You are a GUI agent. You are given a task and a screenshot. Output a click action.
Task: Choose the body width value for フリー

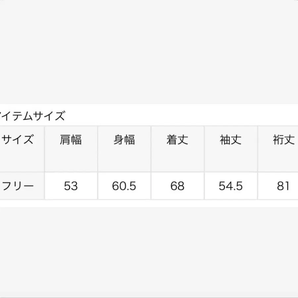coord(124,186)
